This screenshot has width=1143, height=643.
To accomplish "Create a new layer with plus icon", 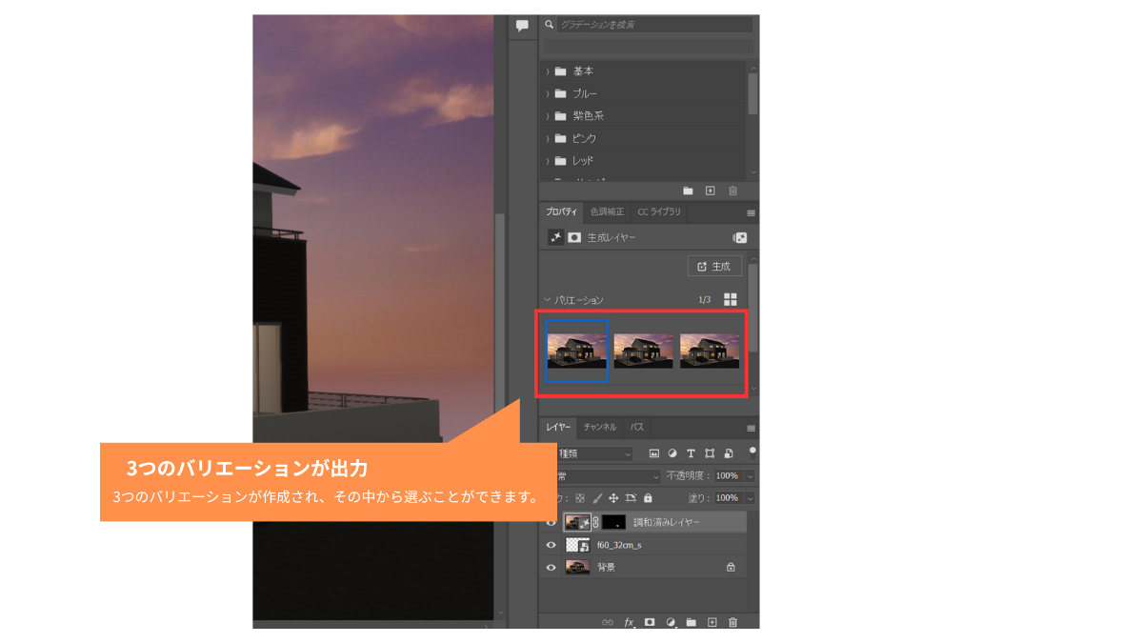I will click(712, 622).
